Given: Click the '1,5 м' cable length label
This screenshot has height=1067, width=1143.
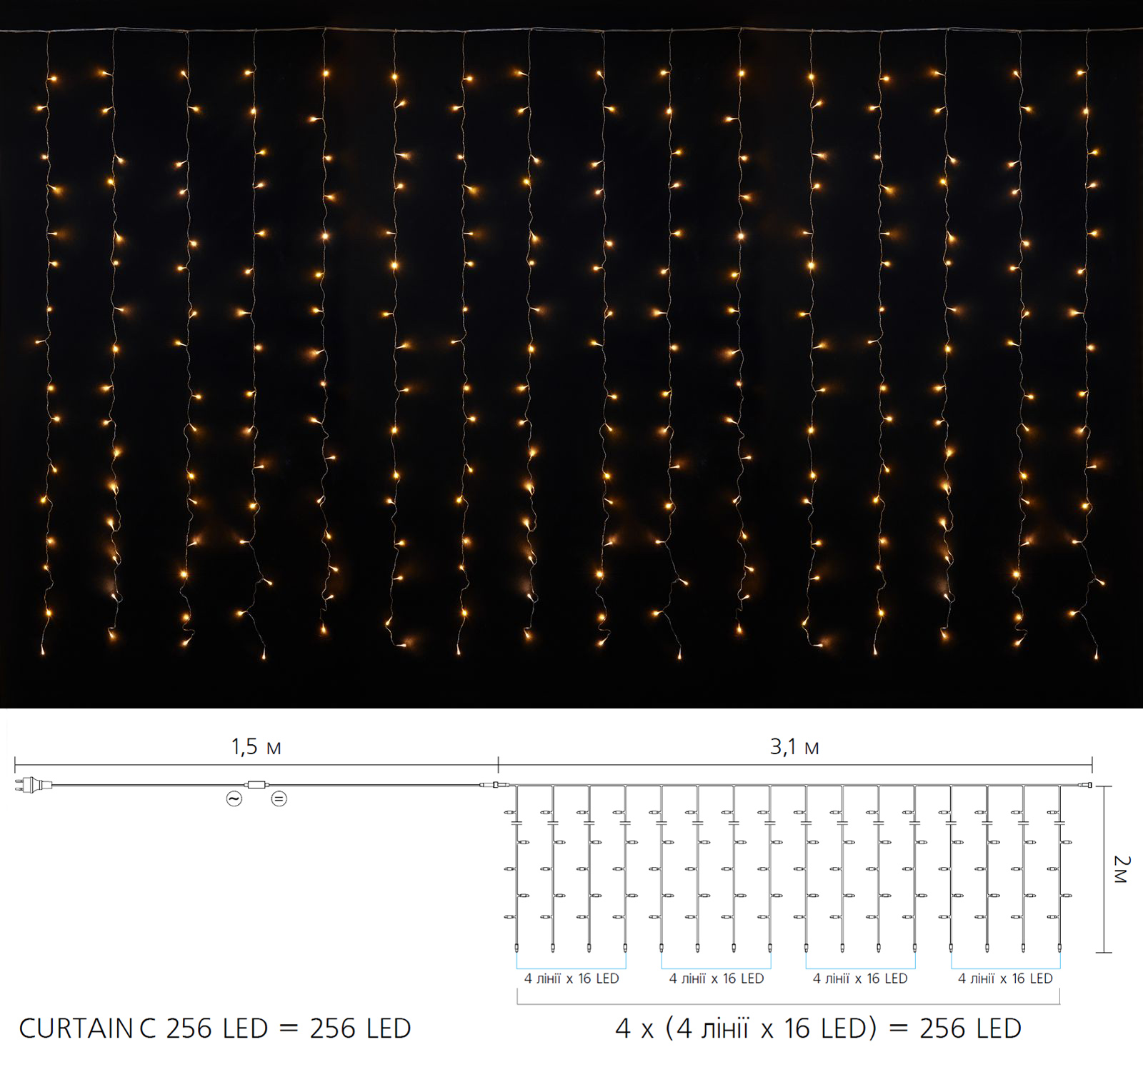Looking at the screenshot, I should (x=256, y=747).
